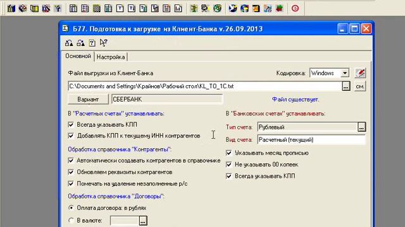Click the red pen icon beside Кодировка
405x227 pixels.
(x=360, y=73)
